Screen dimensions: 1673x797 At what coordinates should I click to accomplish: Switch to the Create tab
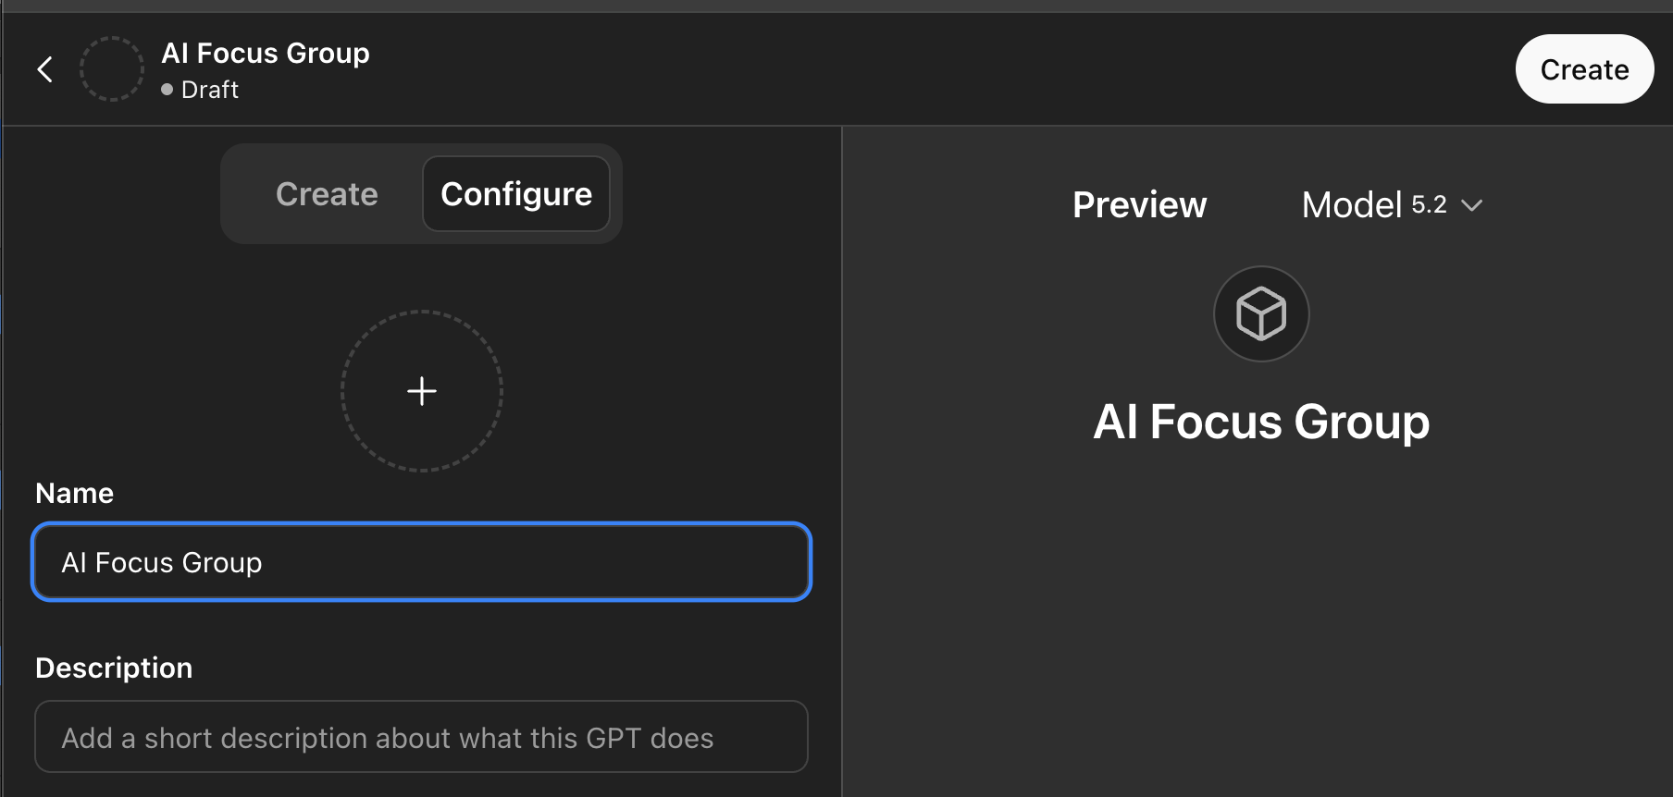pos(327,194)
